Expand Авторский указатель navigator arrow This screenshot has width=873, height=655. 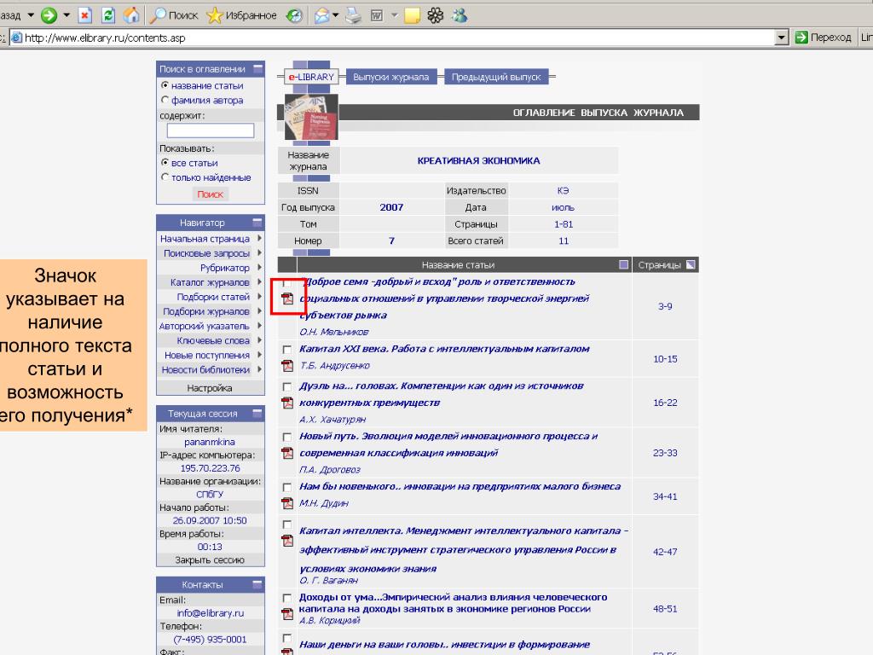259,326
